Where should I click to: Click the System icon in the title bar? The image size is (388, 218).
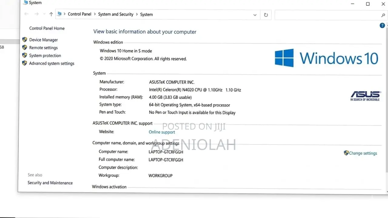(x=25, y=3)
